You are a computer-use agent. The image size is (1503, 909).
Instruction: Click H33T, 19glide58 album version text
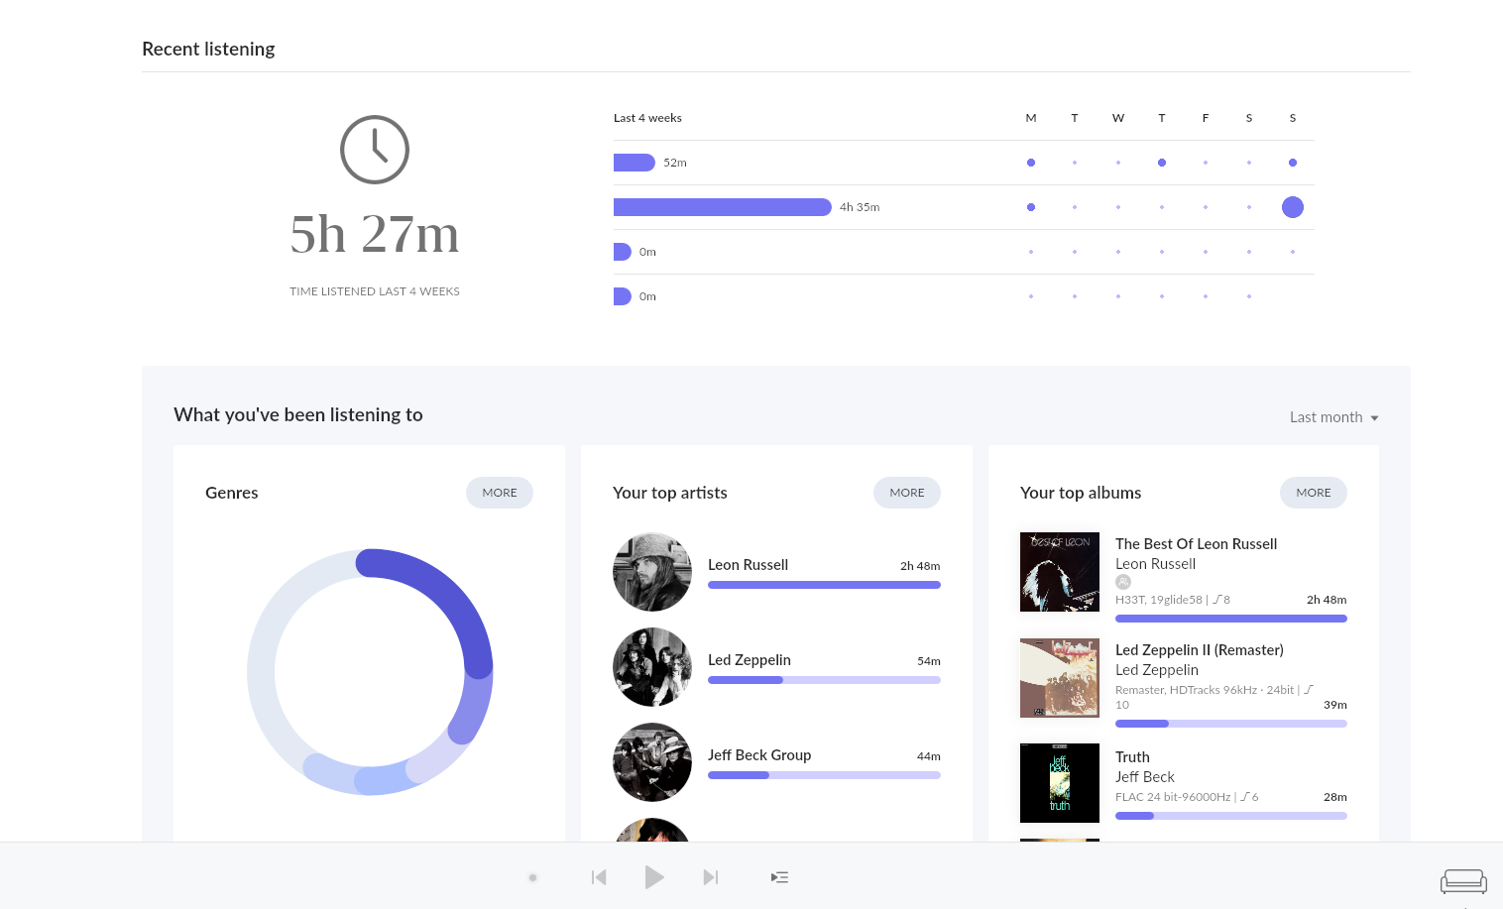tap(1173, 600)
